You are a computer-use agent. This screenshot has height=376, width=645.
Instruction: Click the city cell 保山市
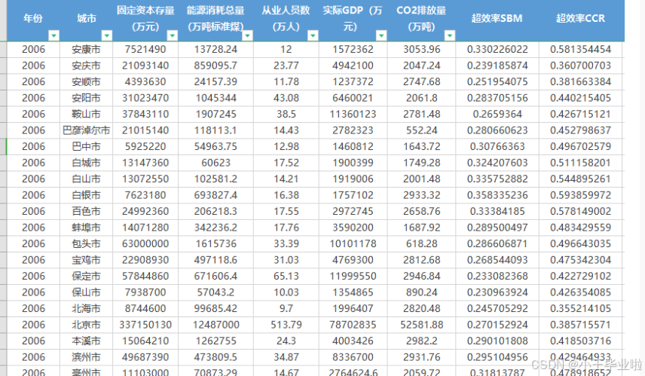coord(87,292)
